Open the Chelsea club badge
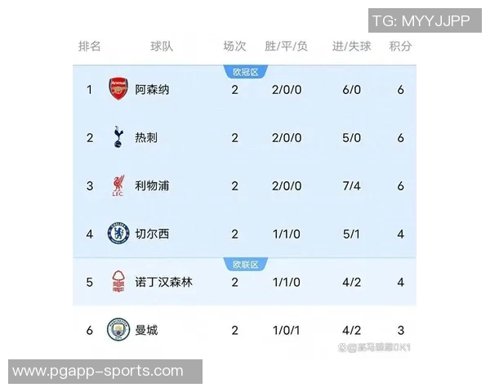Screen dimensions: 490x392 point(118,234)
